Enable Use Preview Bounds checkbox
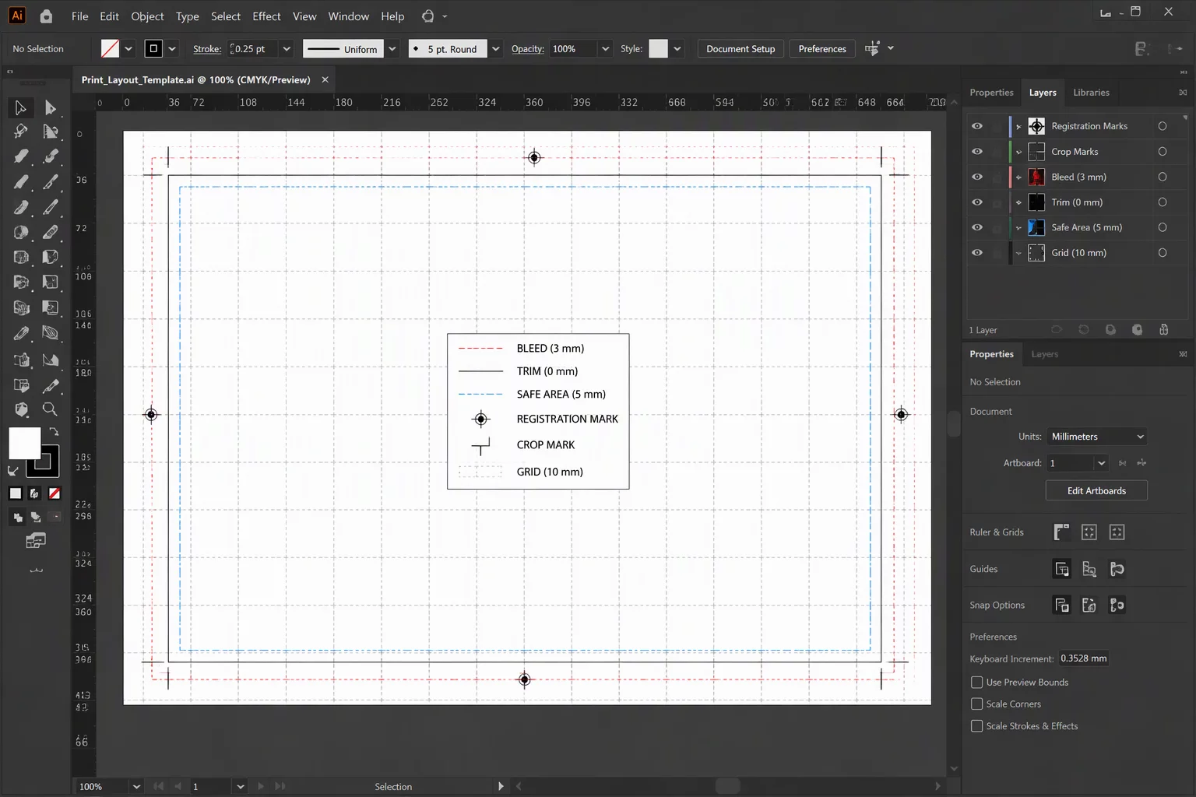 click(x=976, y=683)
